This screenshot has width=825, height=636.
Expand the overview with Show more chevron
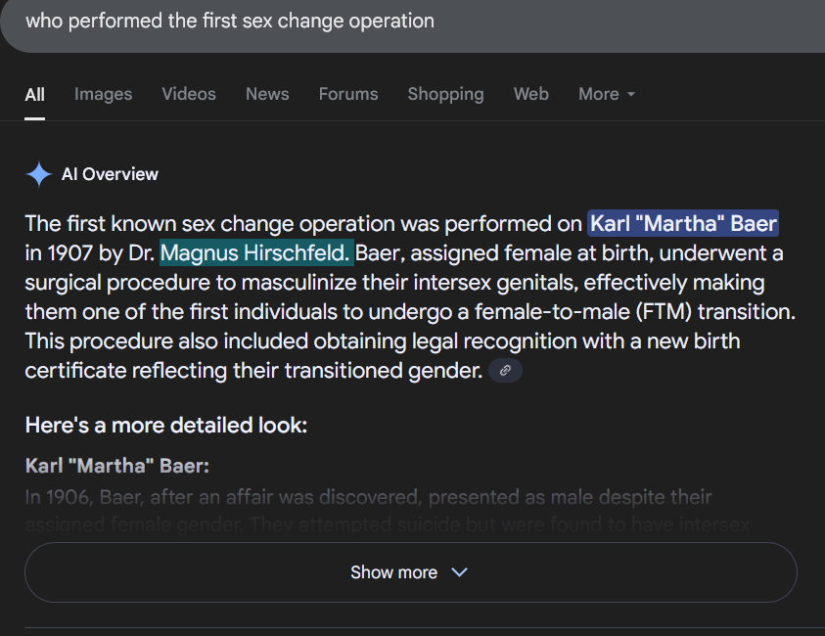click(x=459, y=571)
